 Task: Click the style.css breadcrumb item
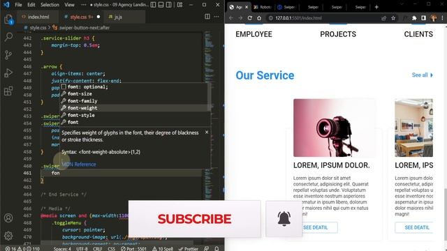pos(38,28)
